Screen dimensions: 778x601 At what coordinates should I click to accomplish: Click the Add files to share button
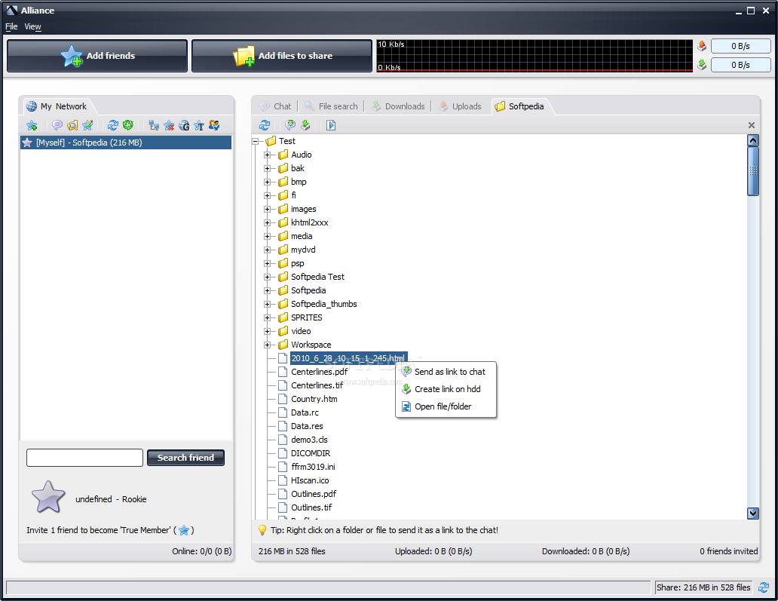pyautogui.click(x=282, y=56)
